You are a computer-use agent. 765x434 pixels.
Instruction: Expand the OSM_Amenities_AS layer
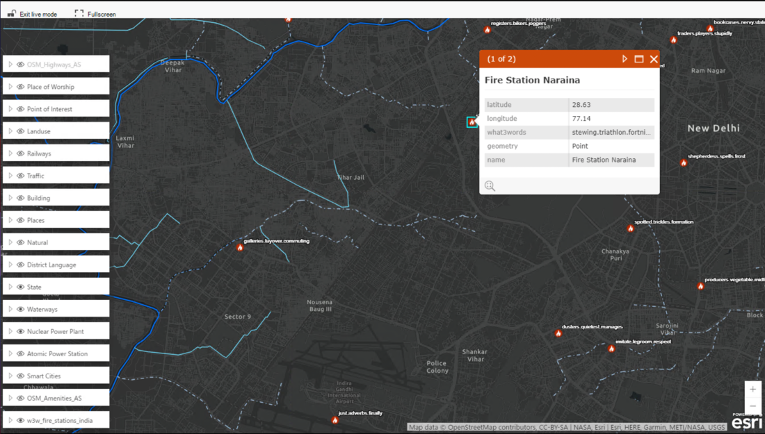10,398
